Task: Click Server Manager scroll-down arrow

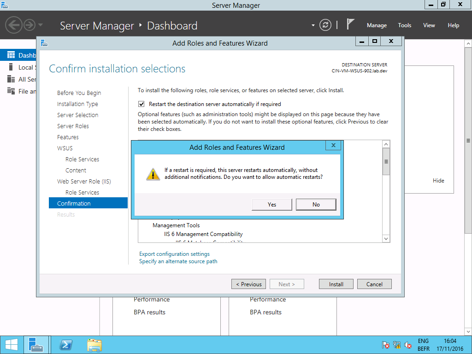Action: [468, 332]
